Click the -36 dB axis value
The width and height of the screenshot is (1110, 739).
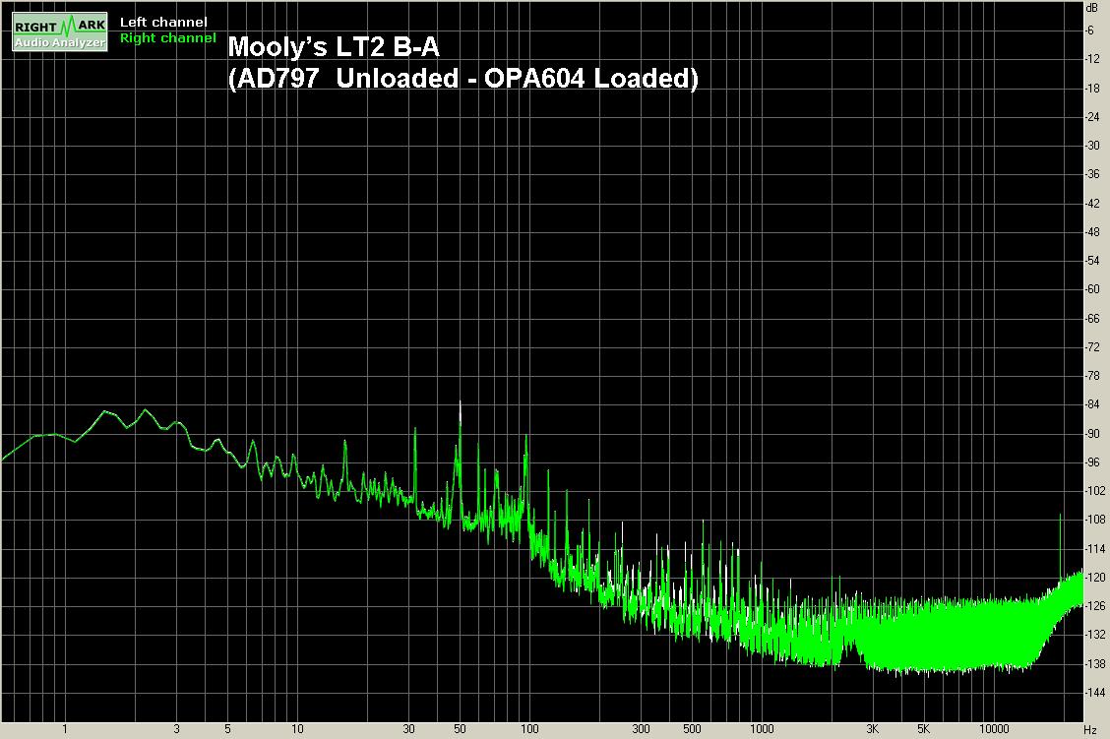pyautogui.click(x=1092, y=174)
